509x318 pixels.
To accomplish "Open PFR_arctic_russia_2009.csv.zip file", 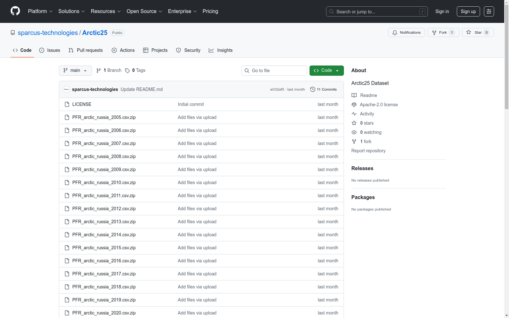I will pyautogui.click(x=104, y=169).
